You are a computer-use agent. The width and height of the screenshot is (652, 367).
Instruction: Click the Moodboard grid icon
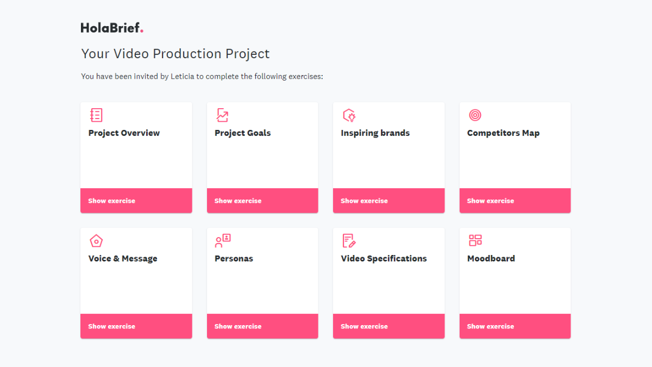[x=475, y=241]
